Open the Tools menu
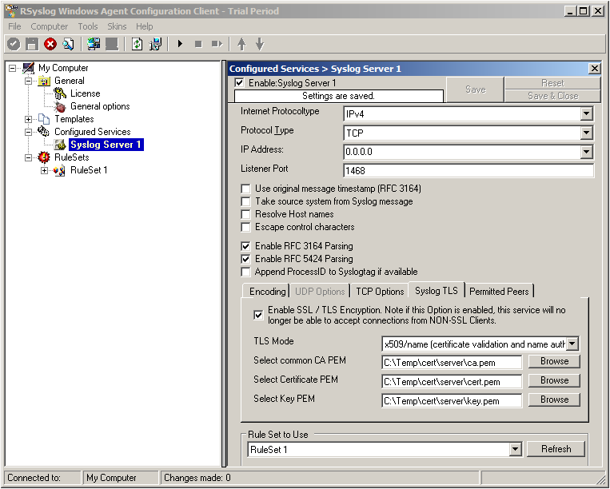The height and width of the screenshot is (489, 610). (87, 26)
